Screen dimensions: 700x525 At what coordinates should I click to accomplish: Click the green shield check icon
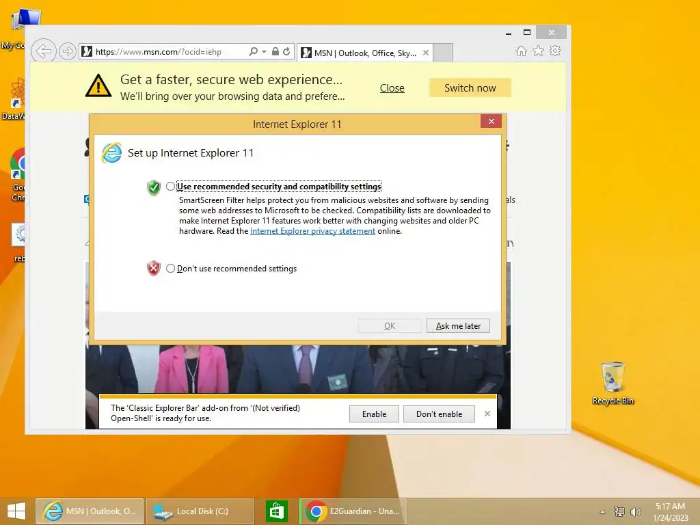point(154,187)
